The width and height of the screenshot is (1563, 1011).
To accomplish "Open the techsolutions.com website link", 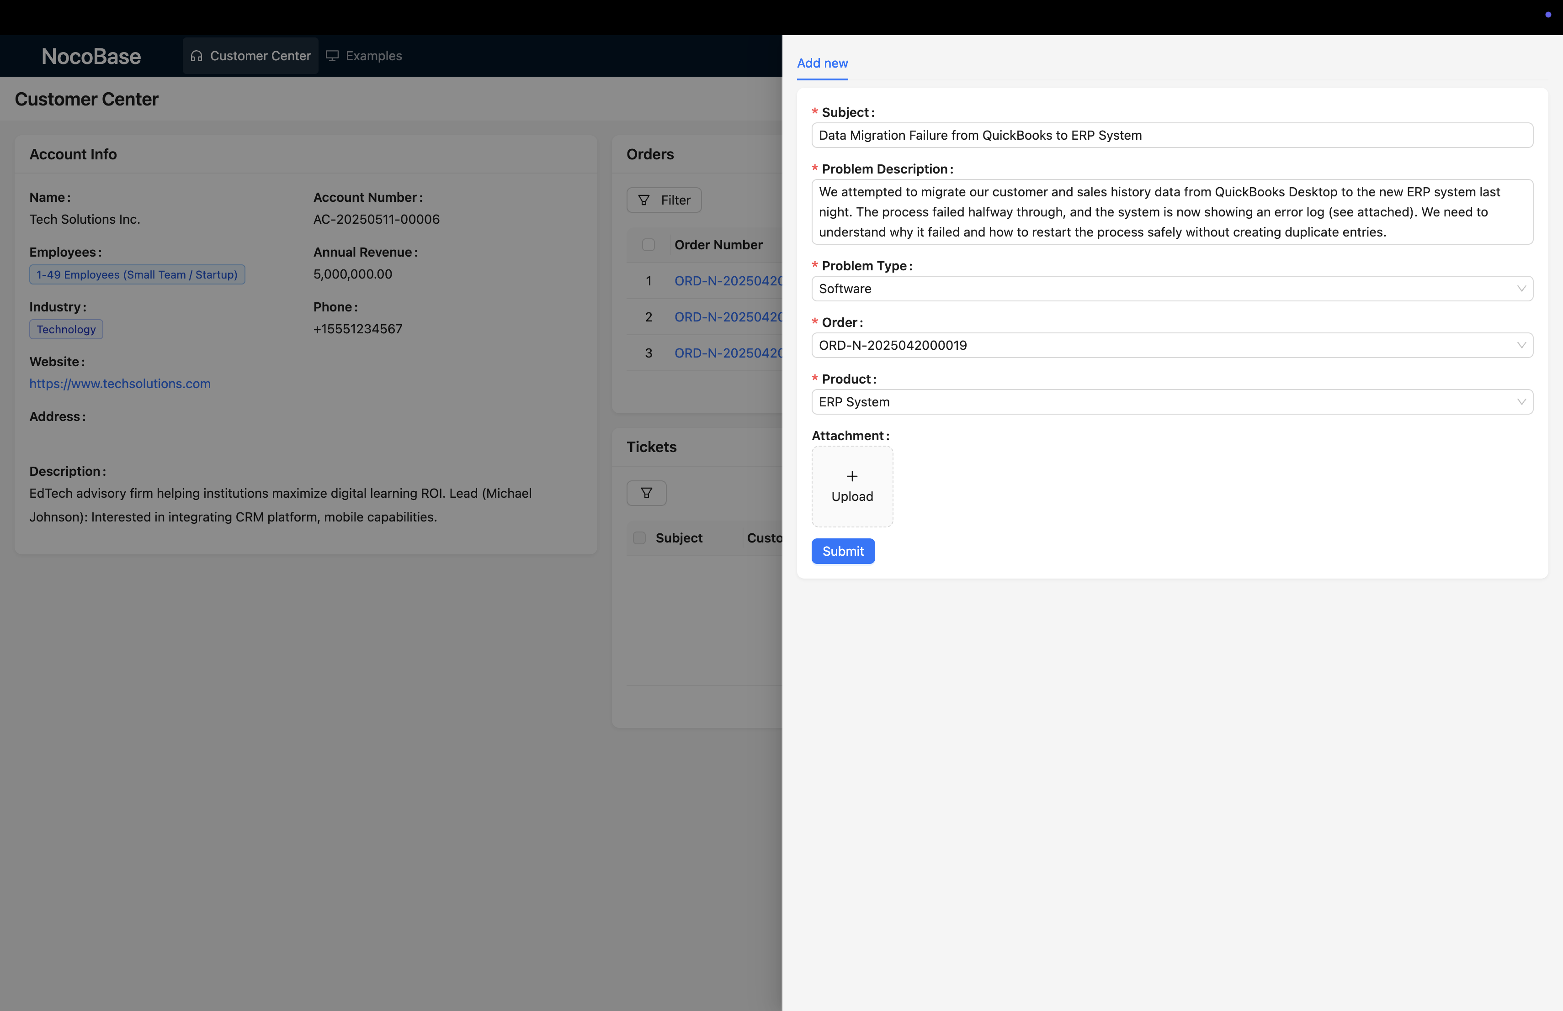I will pyautogui.click(x=120, y=384).
